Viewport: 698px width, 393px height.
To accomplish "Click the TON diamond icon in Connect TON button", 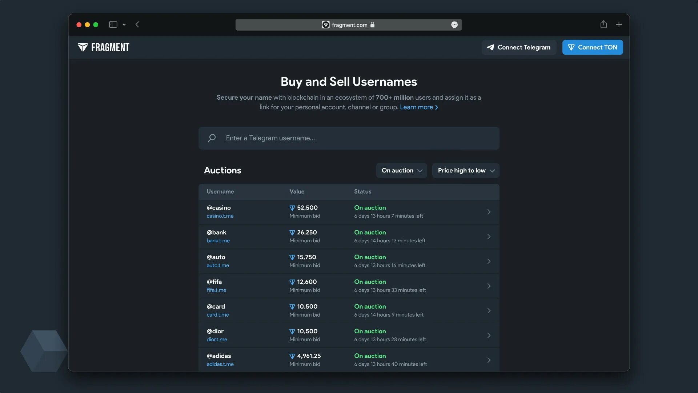I will (x=571, y=47).
